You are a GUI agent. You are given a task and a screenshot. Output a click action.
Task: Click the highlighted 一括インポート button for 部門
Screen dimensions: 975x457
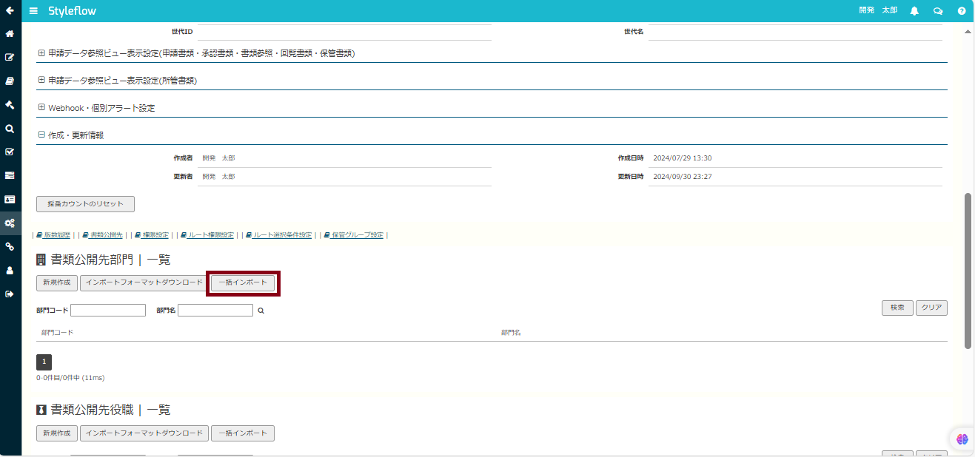pos(243,283)
